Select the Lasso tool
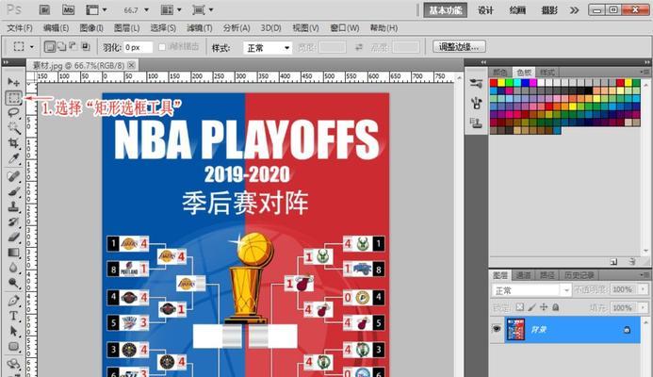653x377 pixels. click(x=13, y=113)
